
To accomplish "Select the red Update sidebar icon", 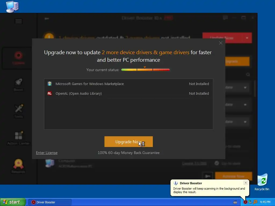I will (19, 58).
